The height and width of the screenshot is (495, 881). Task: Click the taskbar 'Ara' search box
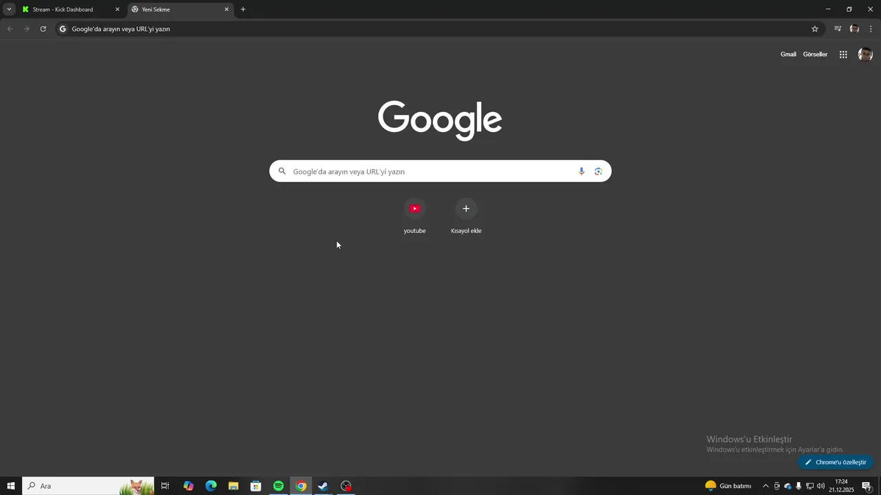coord(88,486)
